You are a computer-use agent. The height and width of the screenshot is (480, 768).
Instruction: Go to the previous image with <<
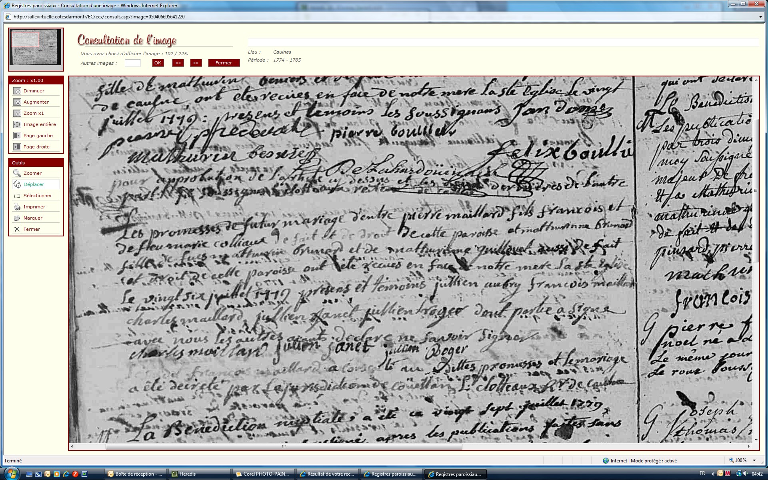pos(178,63)
